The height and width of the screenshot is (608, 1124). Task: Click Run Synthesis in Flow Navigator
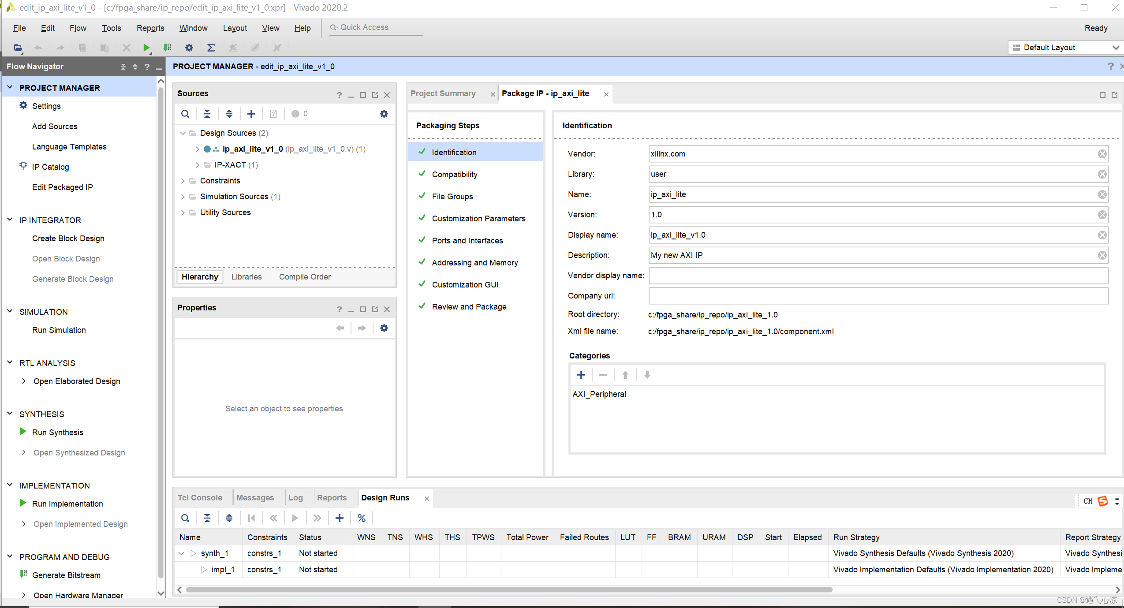tap(57, 433)
